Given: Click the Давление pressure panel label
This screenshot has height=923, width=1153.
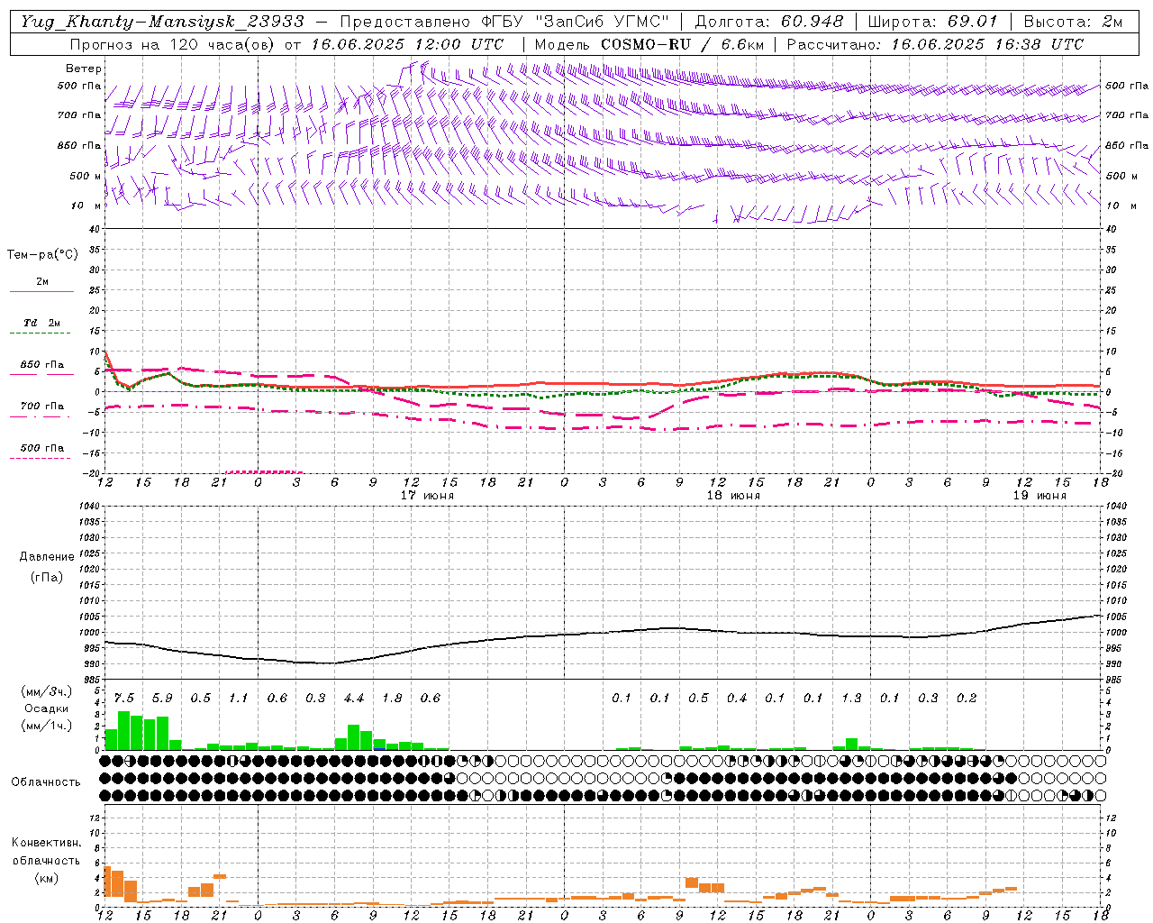Looking at the screenshot, I should 47,557.
